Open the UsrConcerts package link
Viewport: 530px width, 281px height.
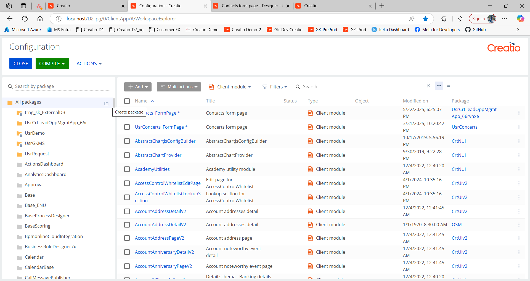pos(465,127)
